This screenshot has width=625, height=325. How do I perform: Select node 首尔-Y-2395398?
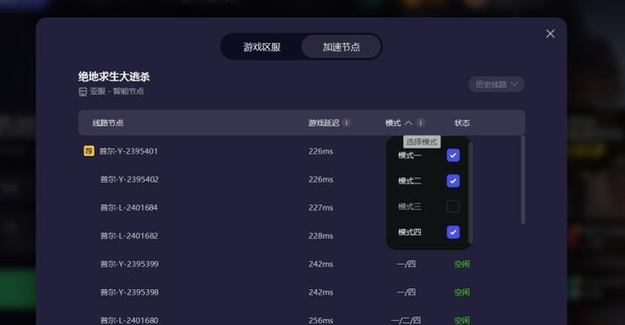coord(129,293)
